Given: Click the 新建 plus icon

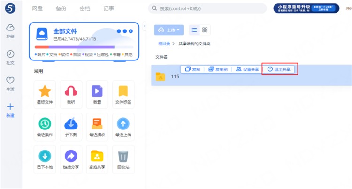Looking at the screenshot, I should [10, 106].
